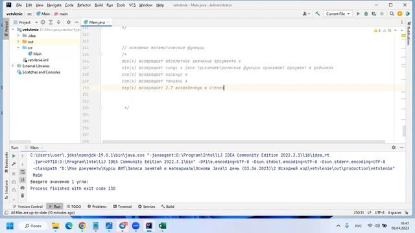Build the project with the hammer icon
The height and width of the screenshot is (233, 415).
tap(317, 14)
